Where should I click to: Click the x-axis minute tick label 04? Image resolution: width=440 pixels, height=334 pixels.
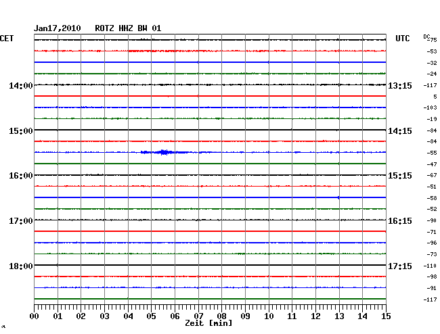coord(128,316)
